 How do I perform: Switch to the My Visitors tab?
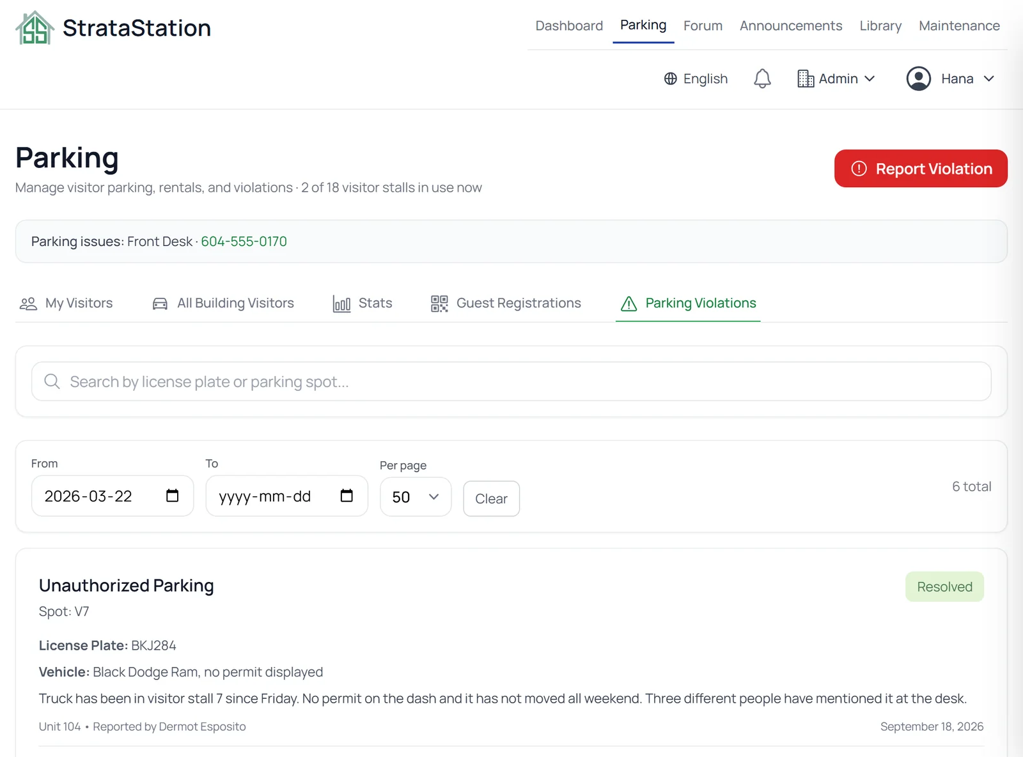(x=66, y=303)
